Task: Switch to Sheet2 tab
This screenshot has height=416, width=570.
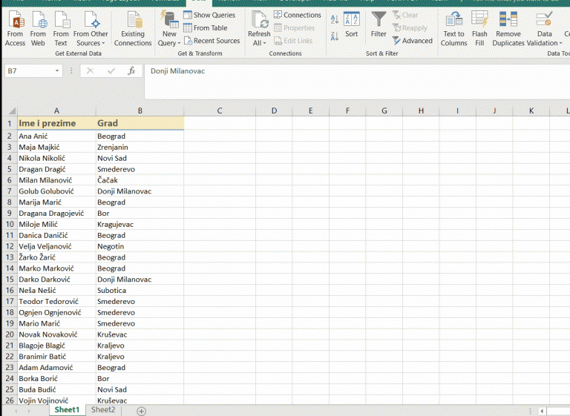Action: [x=103, y=410]
